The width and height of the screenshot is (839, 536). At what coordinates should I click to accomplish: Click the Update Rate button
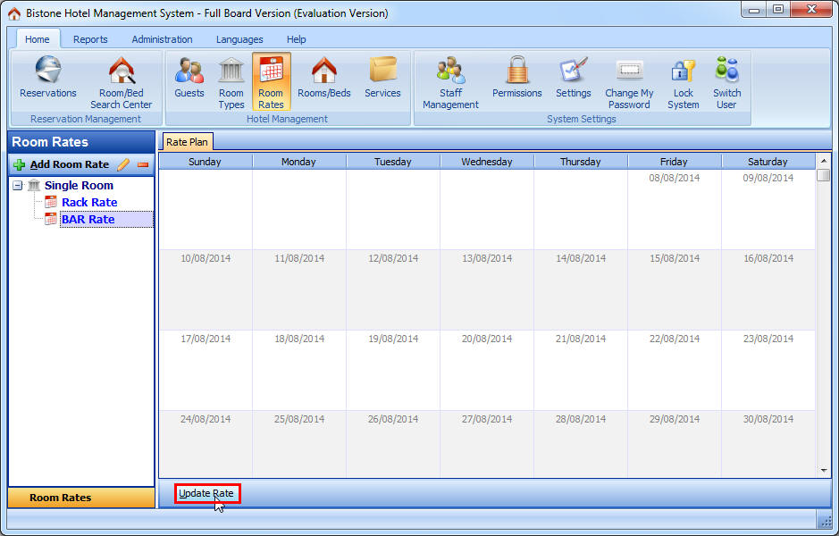(x=206, y=492)
